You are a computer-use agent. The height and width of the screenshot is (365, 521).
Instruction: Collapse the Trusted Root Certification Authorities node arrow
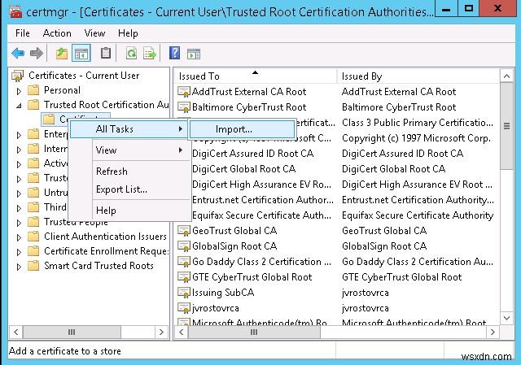click(19, 106)
